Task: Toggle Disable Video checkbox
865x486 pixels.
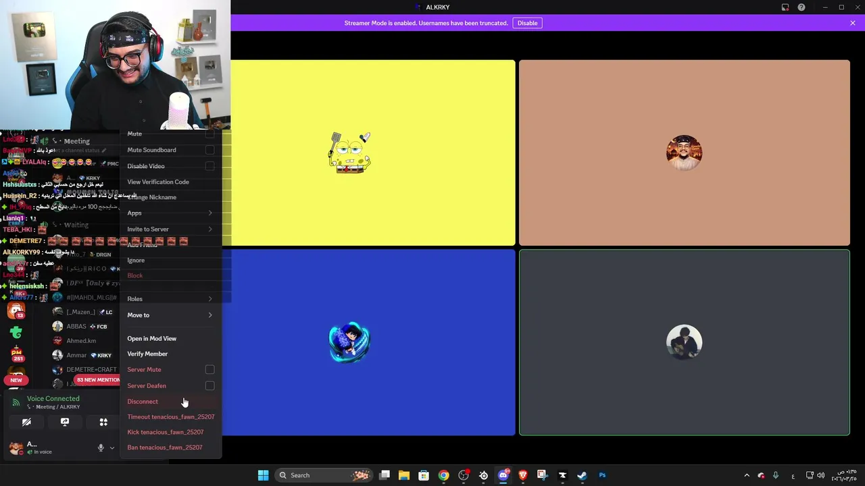Action: [210, 166]
